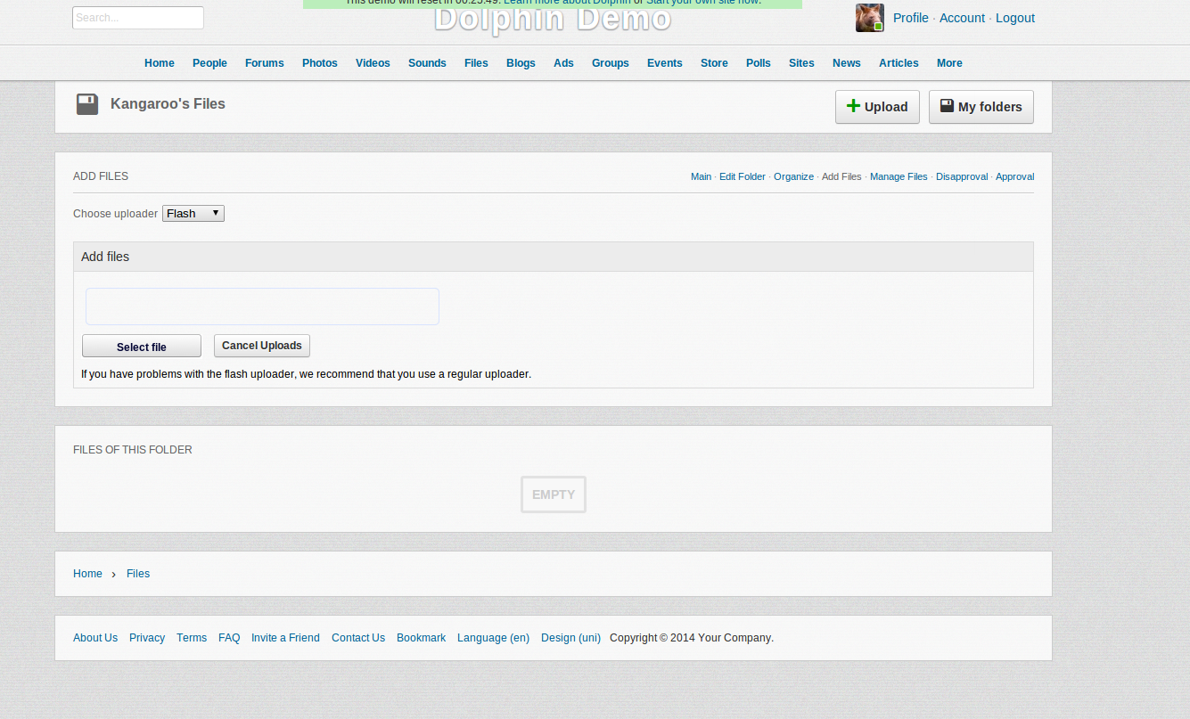
Task: Change Language (en) in the footer
Action: pyautogui.click(x=493, y=638)
